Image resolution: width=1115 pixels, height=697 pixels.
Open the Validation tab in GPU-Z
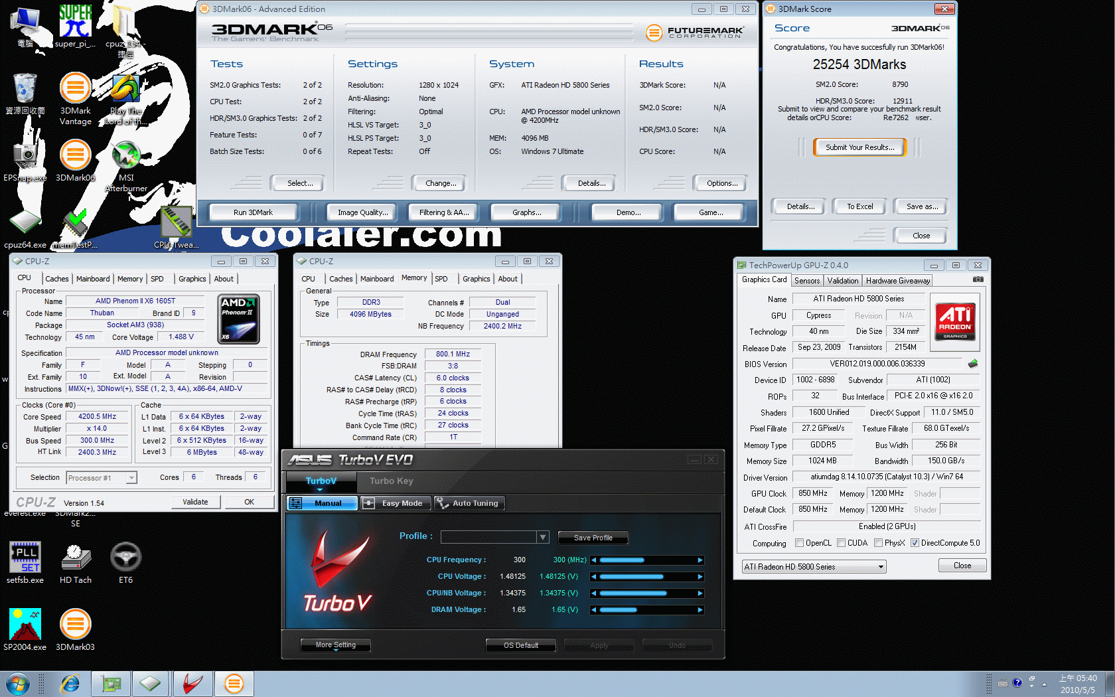coord(843,281)
